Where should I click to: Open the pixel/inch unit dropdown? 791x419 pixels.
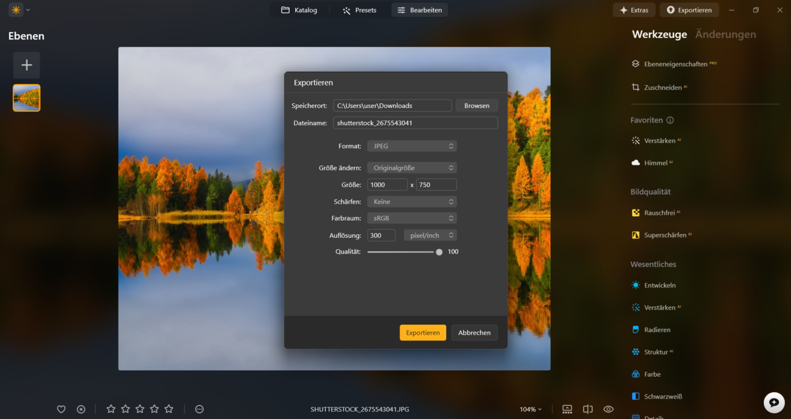tap(430, 235)
